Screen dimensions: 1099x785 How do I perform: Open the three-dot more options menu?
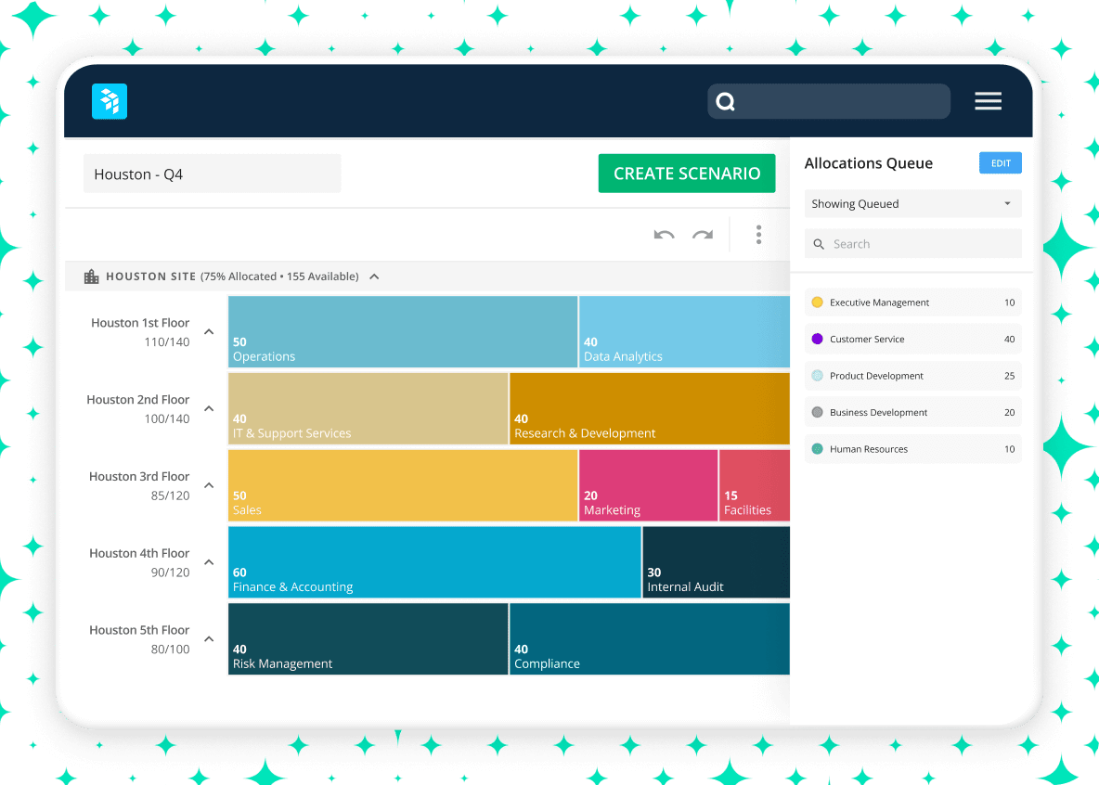click(x=758, y=235)
